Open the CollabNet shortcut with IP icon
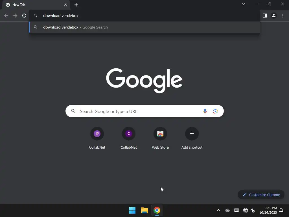Image resolution: width=289 pixels, height=217 pixels. click(x=97, y=138)
